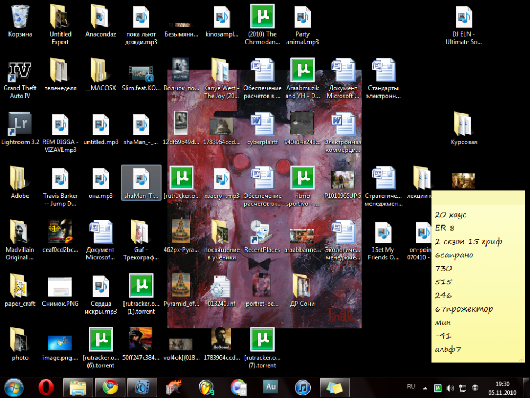
Task: Select the она.mp3 file
Action: click(x=100, y=183)
